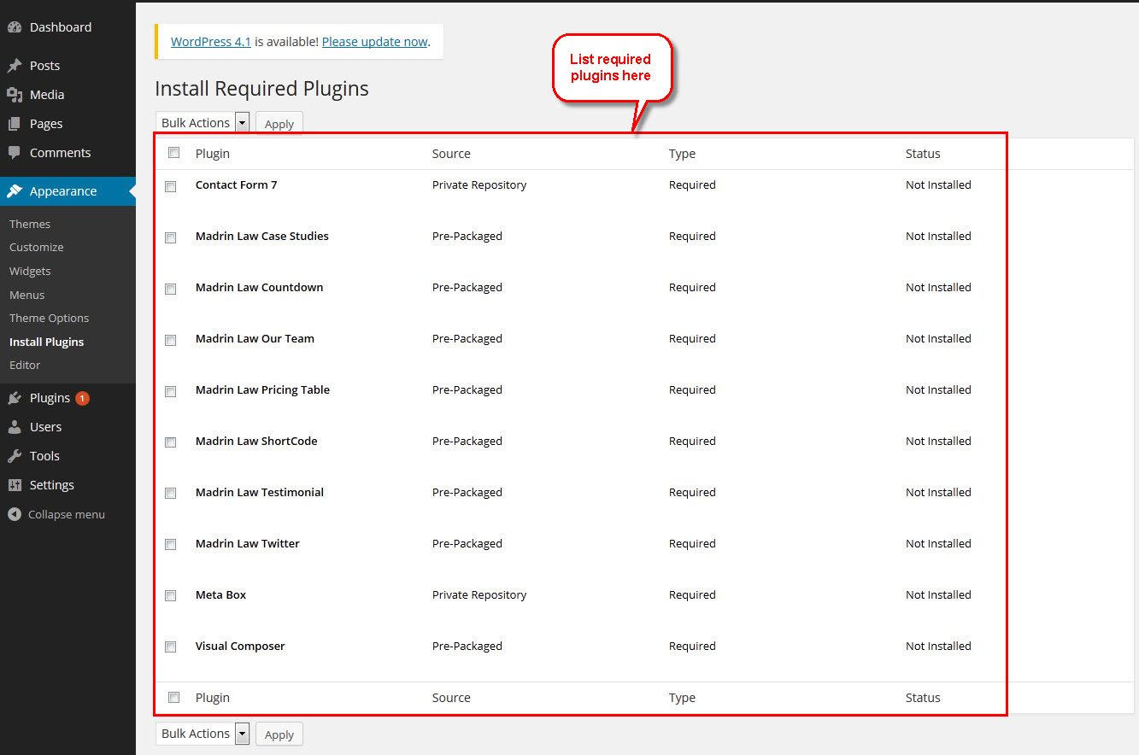The image size is (1139, 755).
Task: Click the Settings sliders icon
Action: tap(15, 485)
